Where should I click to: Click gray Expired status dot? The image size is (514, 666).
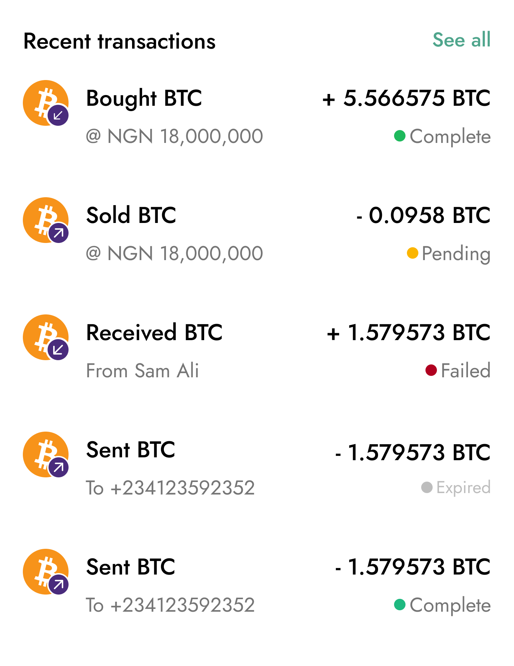click(x=427, y=487)
